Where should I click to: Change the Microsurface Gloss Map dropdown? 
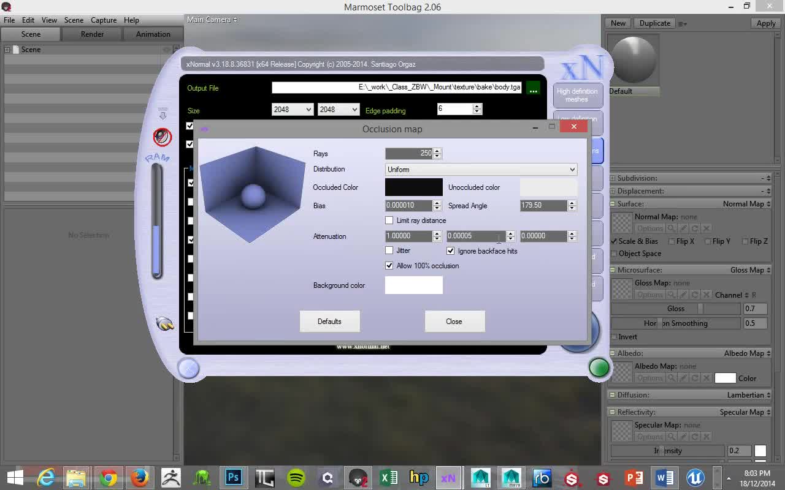click(x=751, y=270)
